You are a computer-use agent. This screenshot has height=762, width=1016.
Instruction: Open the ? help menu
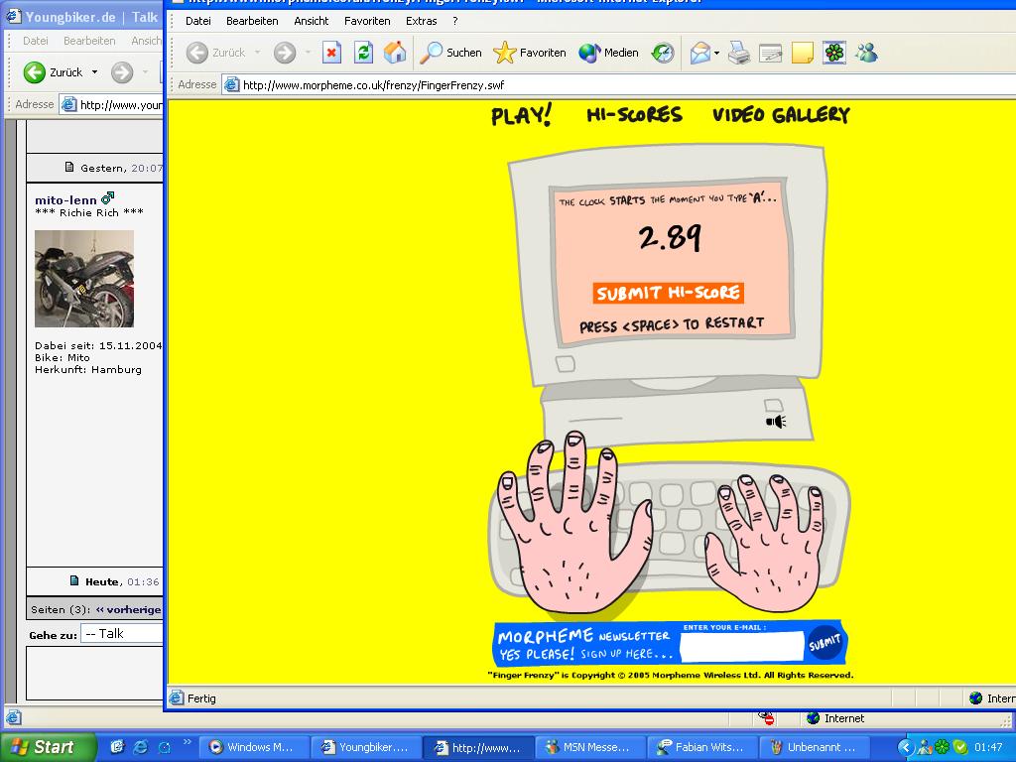point(454,21)
